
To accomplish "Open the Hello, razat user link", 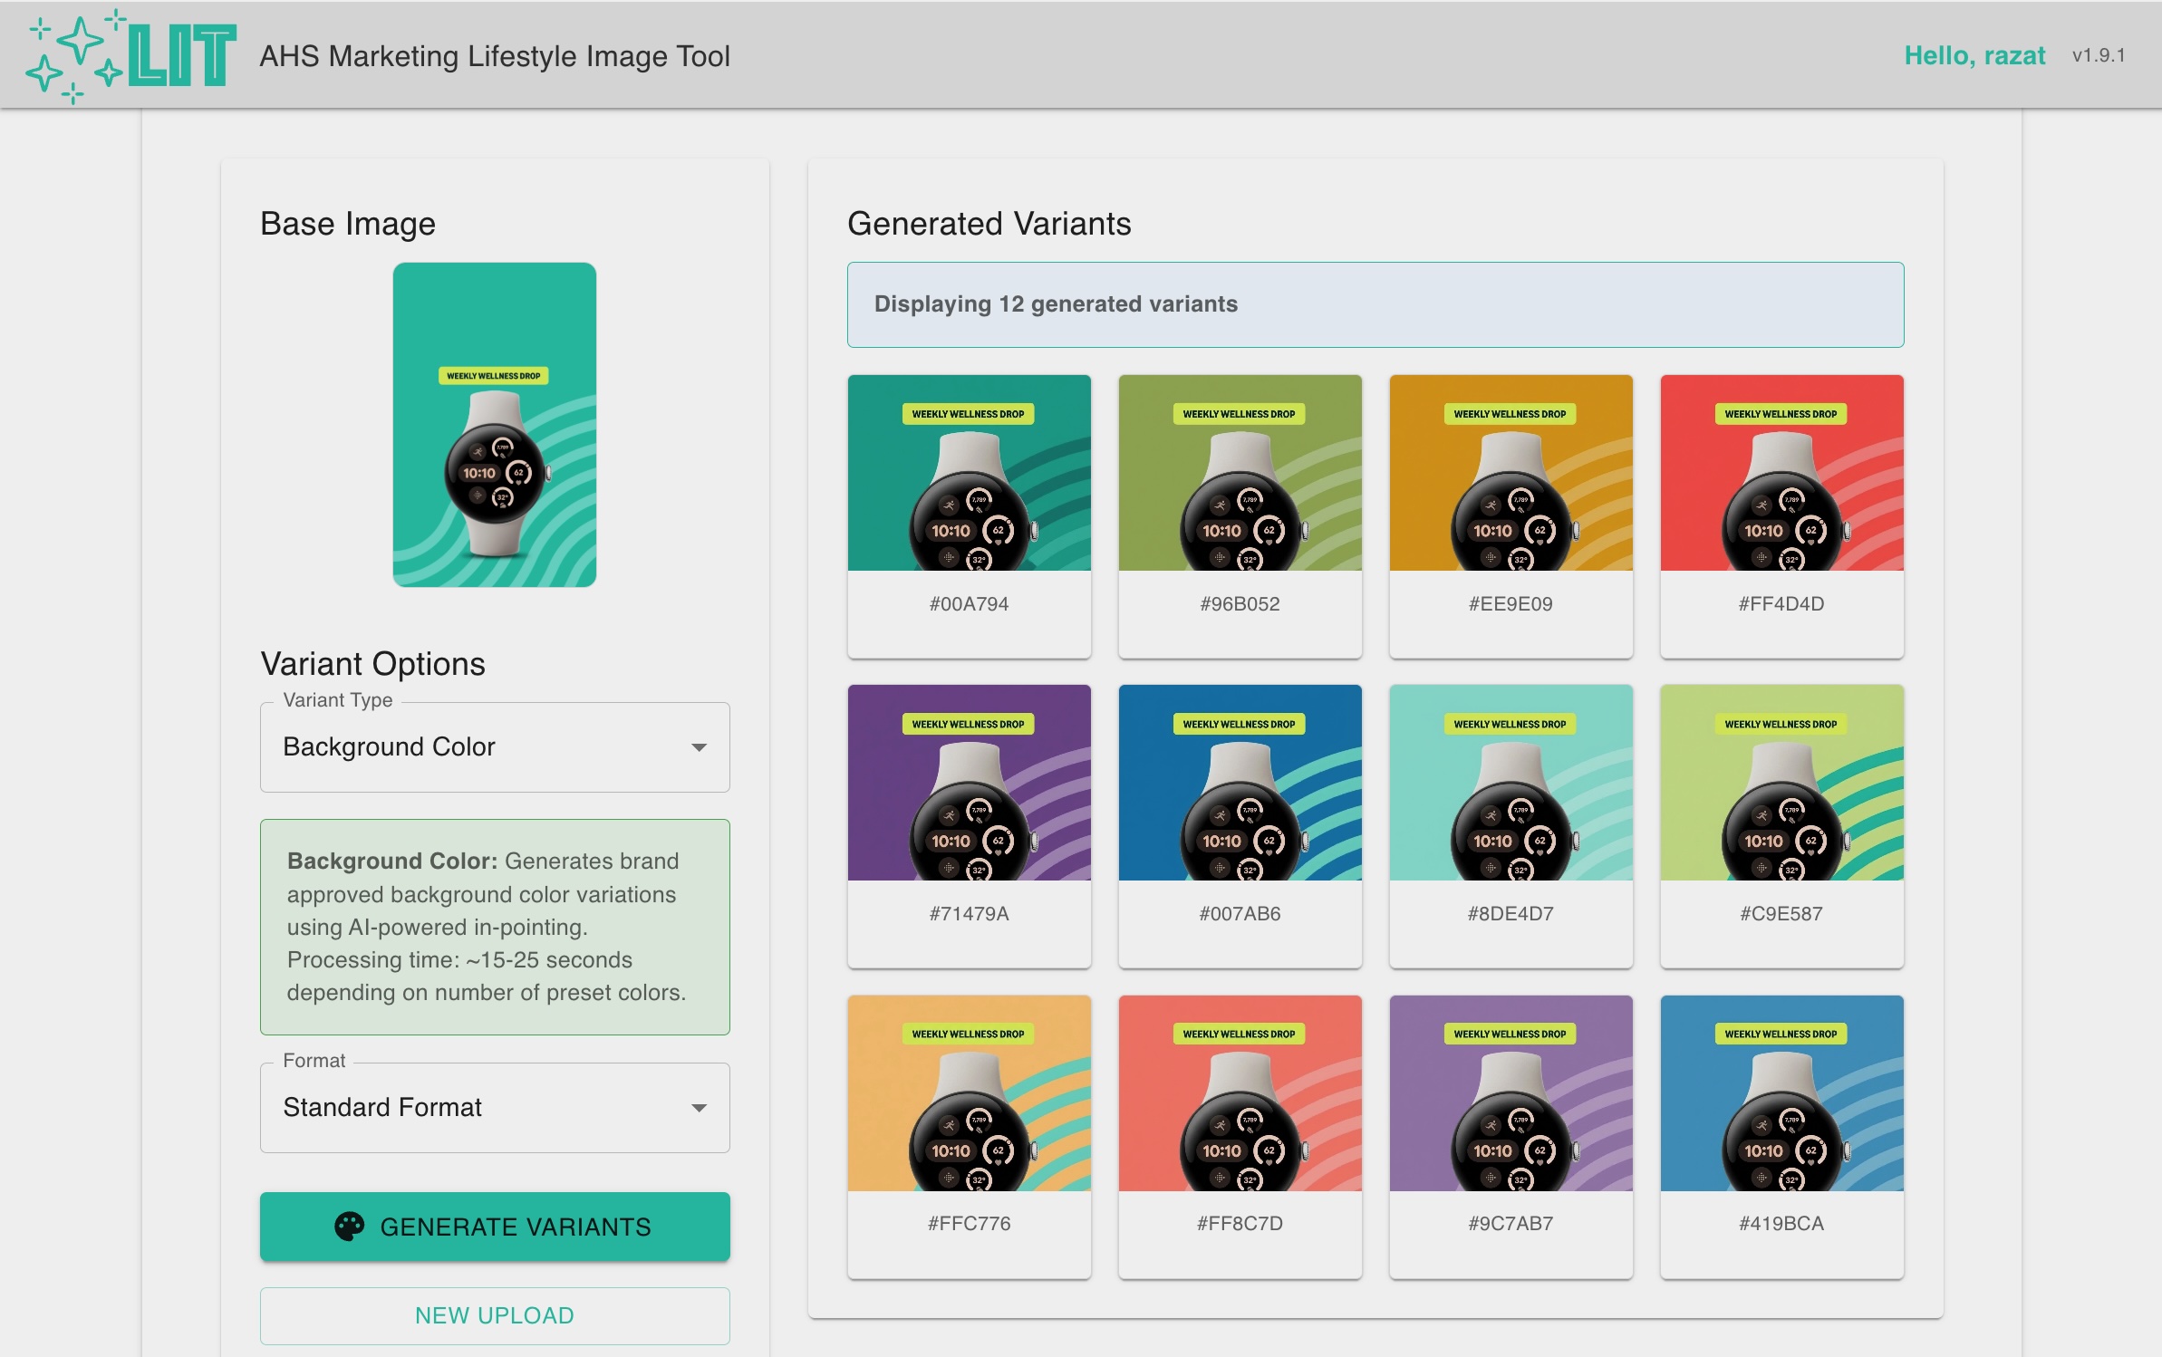I will tap(1974, 56).
